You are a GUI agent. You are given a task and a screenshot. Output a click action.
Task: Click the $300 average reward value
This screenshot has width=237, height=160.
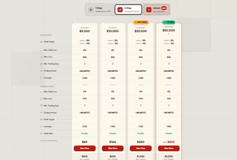coord(85,156)
